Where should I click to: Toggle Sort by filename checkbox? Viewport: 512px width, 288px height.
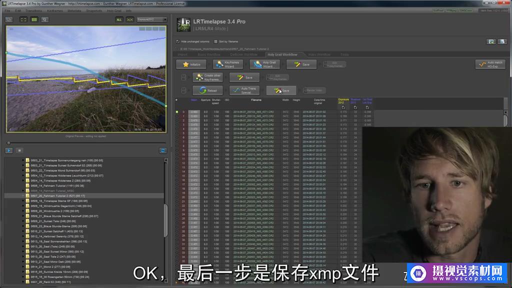pyautogui.click(x=215, y=41)
